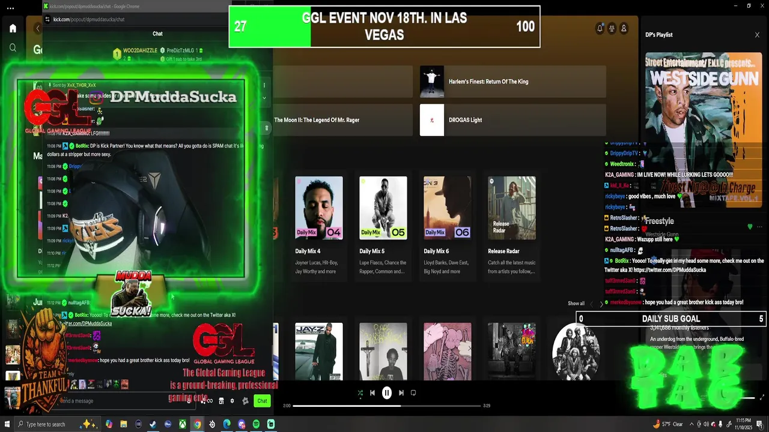Open Windows Start menu
The width and height of the screenshot is (769, 432).
click(x=7, y=424)
